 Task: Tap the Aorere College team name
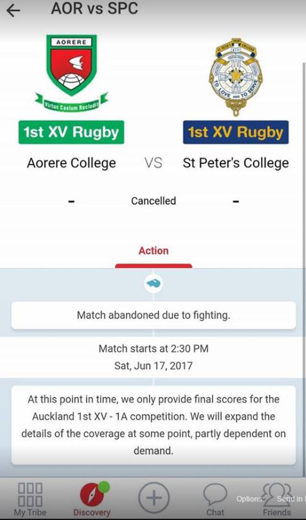pyautogui.click(x=71, y=163)
